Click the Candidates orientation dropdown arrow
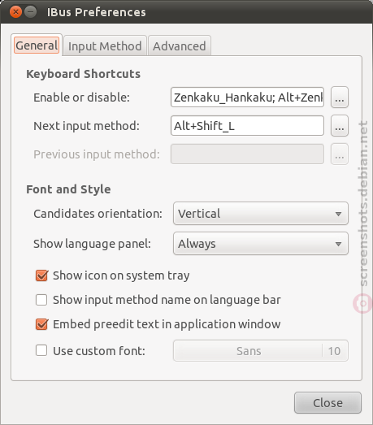 coord(338,214)
